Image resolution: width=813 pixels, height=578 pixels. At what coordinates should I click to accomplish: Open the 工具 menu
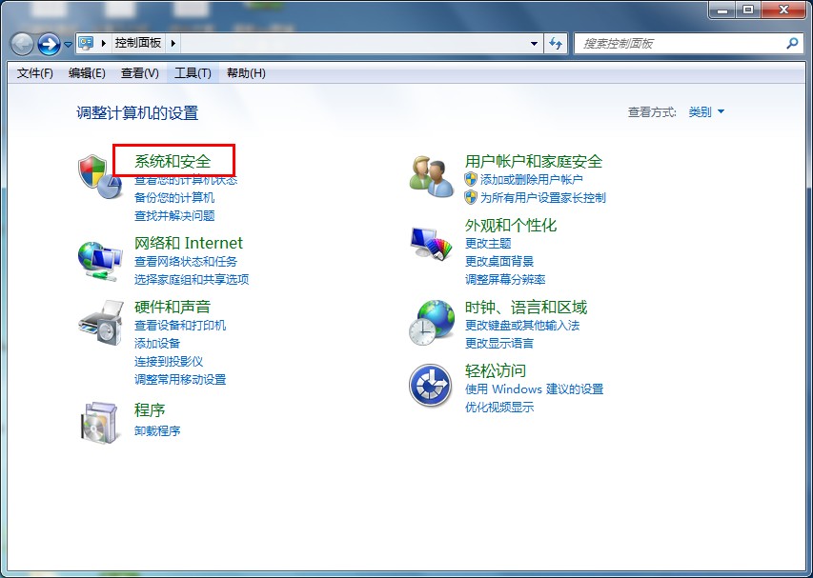(x=192, y=72)
